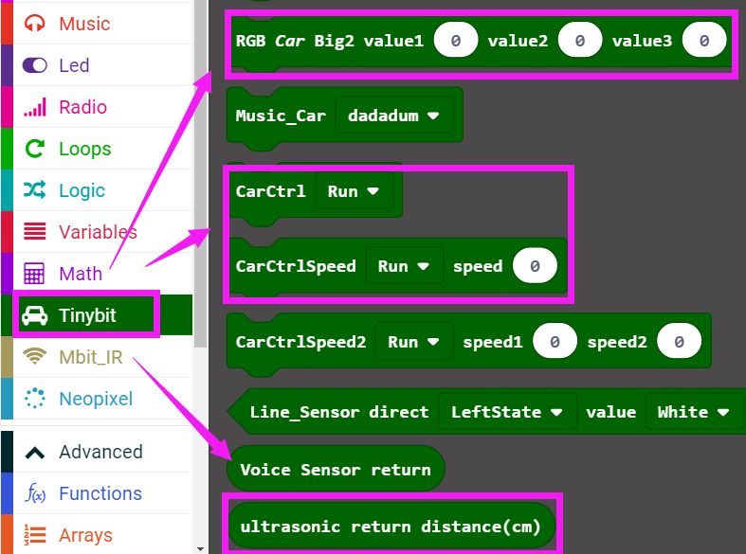Open the Neopixel category

[95, 399]
